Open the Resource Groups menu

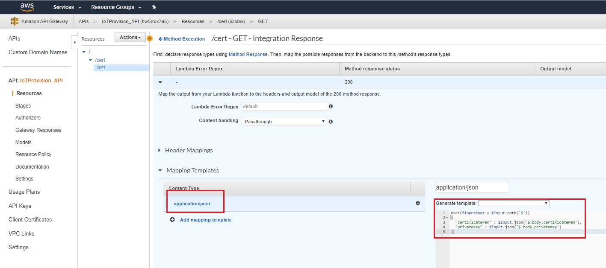click(x=116, y=7)
